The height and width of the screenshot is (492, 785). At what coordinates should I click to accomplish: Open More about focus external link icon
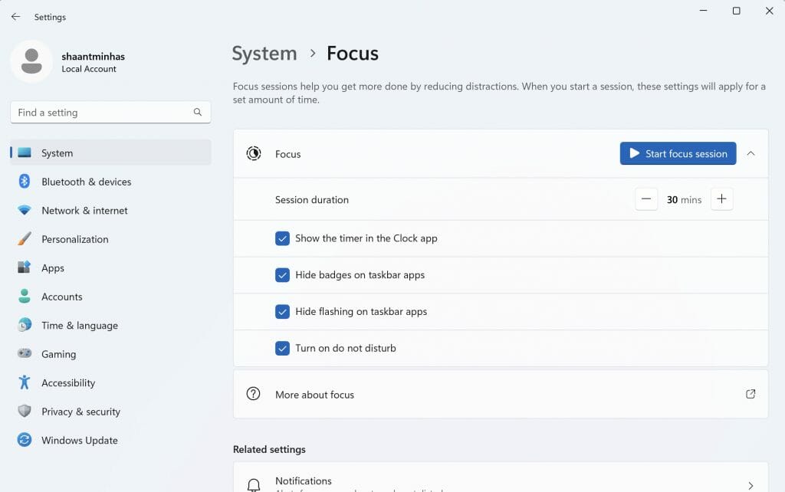pyautogui.click(x=751, y=394)
